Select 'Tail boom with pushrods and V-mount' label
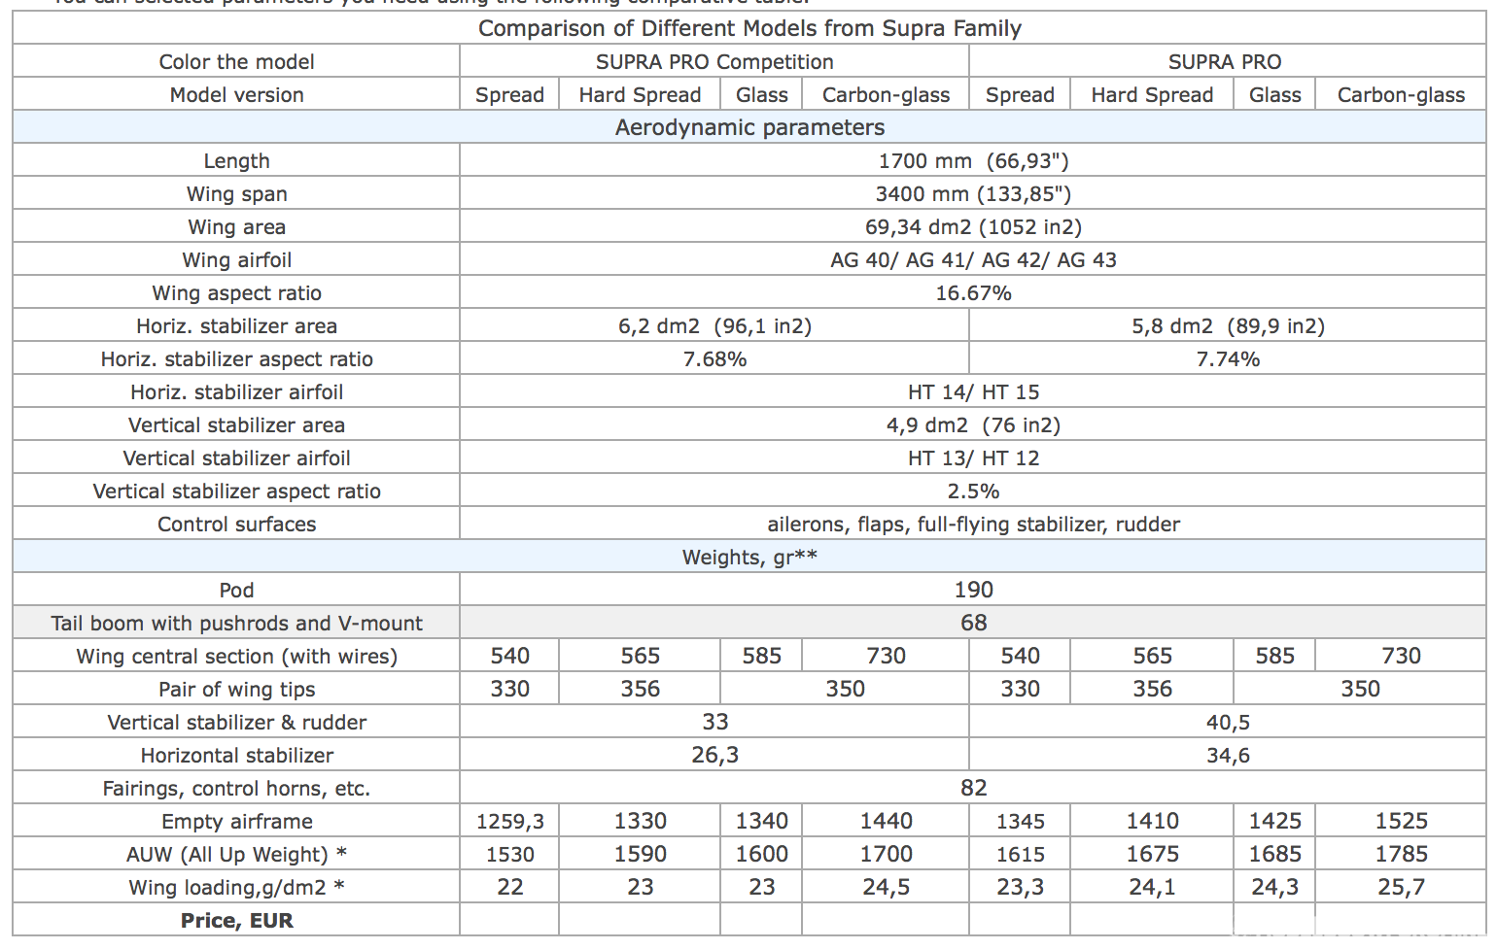This screenshot has width=1497, height=950. [x=236, y=623]
